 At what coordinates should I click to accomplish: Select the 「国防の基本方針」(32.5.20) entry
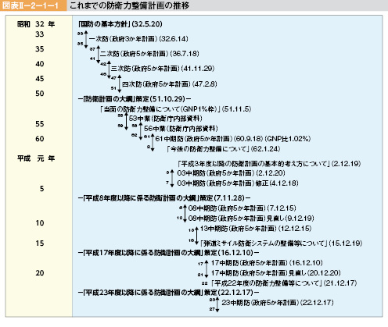point(120,24)
